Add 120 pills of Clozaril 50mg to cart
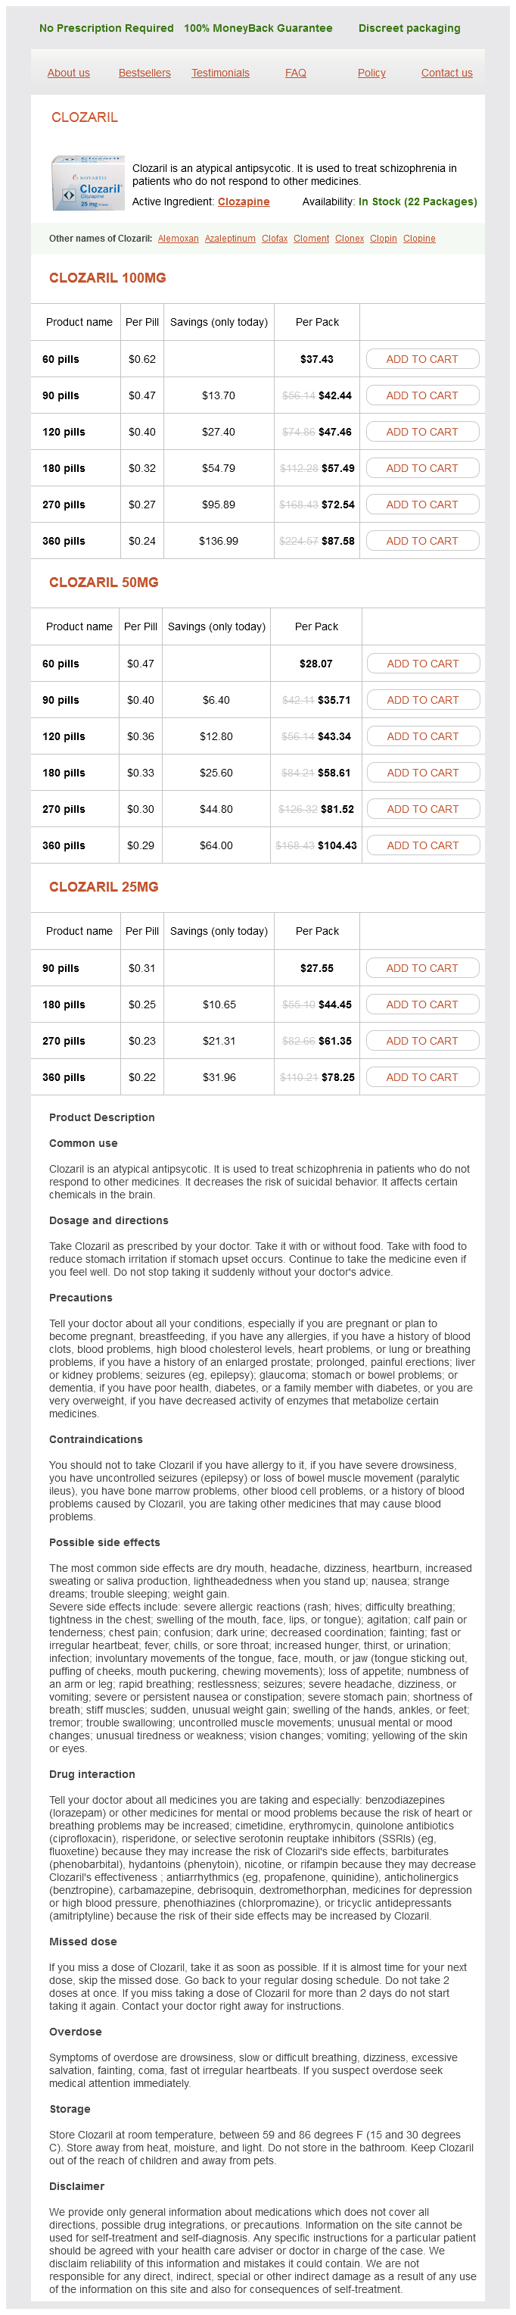This screenshot has width=516, height=2315. pyautogui.click(x=423, y=737)
